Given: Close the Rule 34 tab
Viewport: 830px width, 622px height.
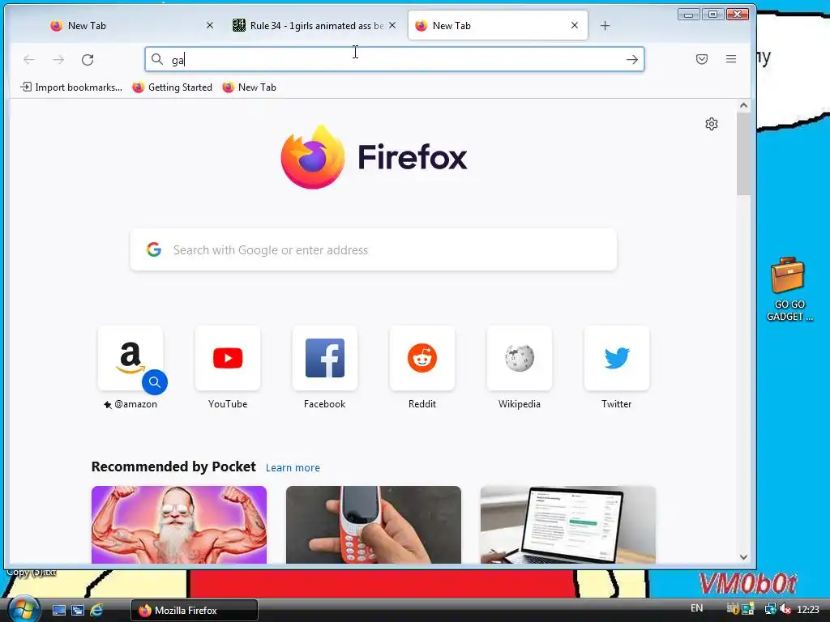Looking at the screenshot, I should point(392,25).
